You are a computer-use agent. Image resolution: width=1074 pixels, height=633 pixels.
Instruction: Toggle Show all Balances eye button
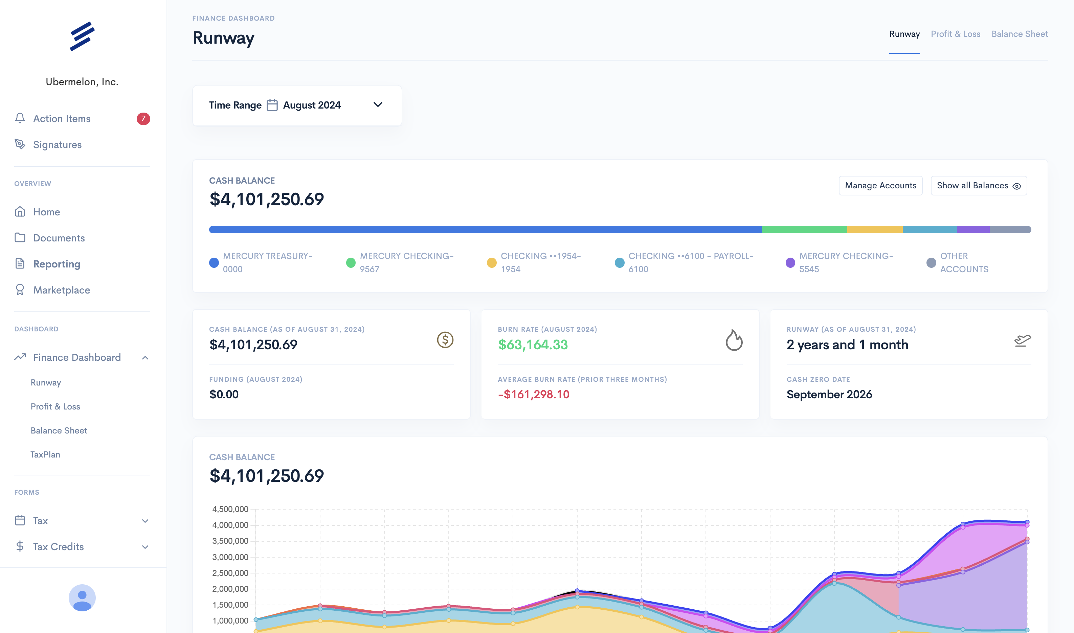point(978,186)
